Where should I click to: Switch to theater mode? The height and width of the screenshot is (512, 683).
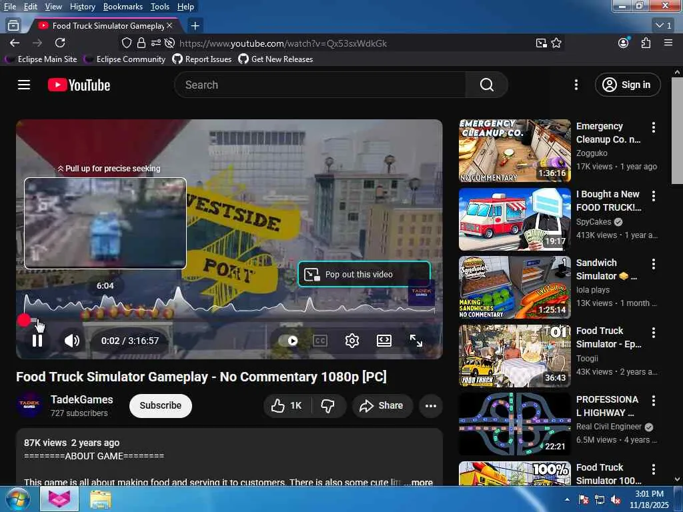point(384,341)
